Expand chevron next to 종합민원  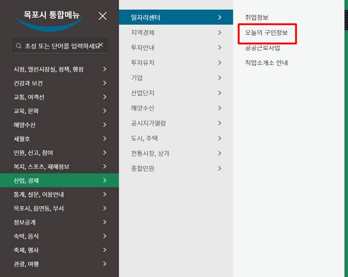(220, 168)
